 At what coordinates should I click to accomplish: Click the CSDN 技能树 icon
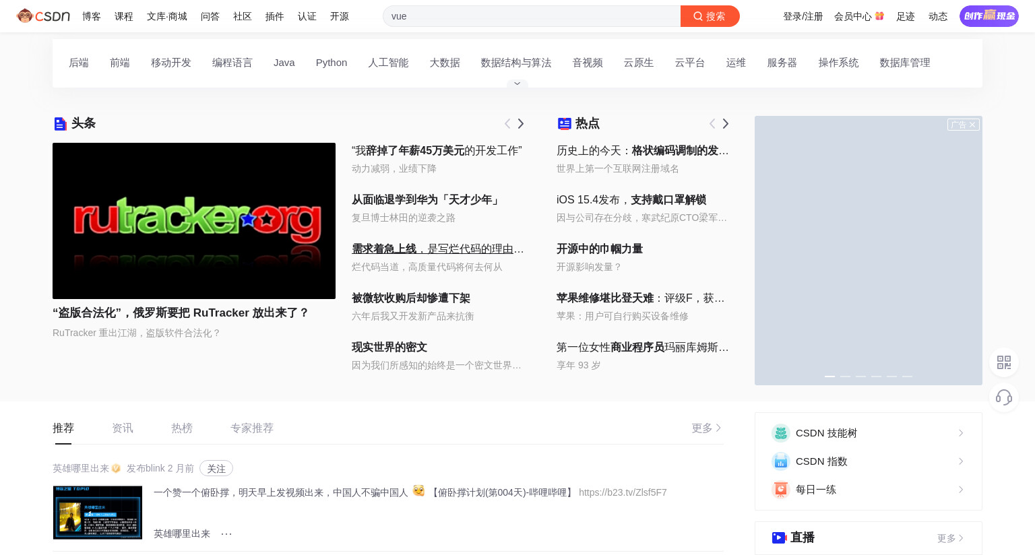click(x=780, y=433)
